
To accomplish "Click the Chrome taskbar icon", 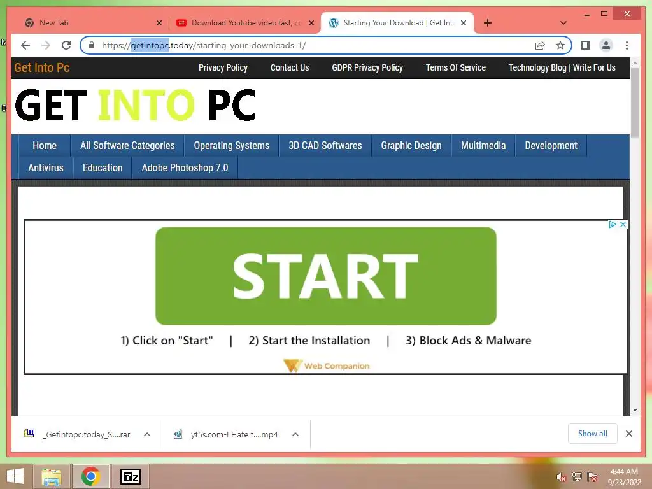I will point(90,476).
